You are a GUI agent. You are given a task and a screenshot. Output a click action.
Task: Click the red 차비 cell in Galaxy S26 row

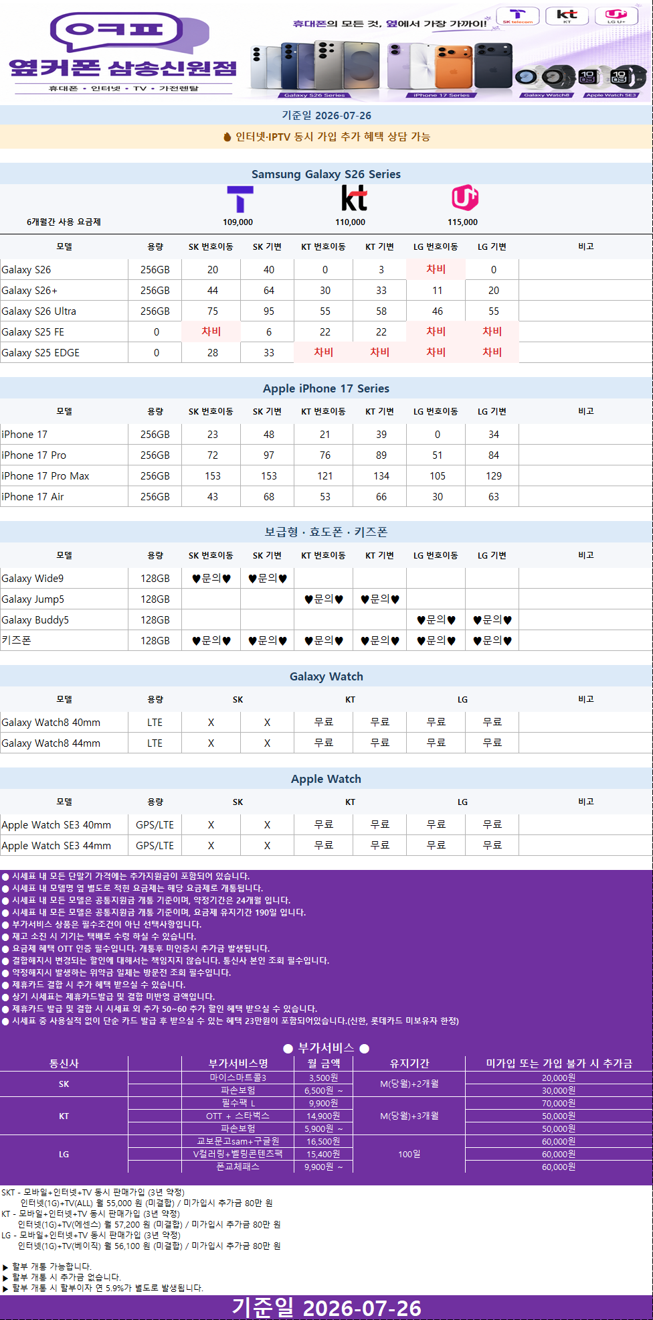point(436,269)
